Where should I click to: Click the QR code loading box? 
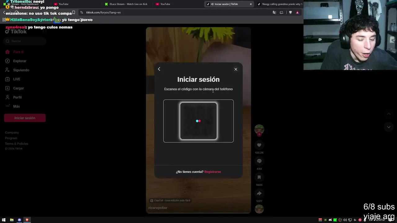tap(198, 121)
